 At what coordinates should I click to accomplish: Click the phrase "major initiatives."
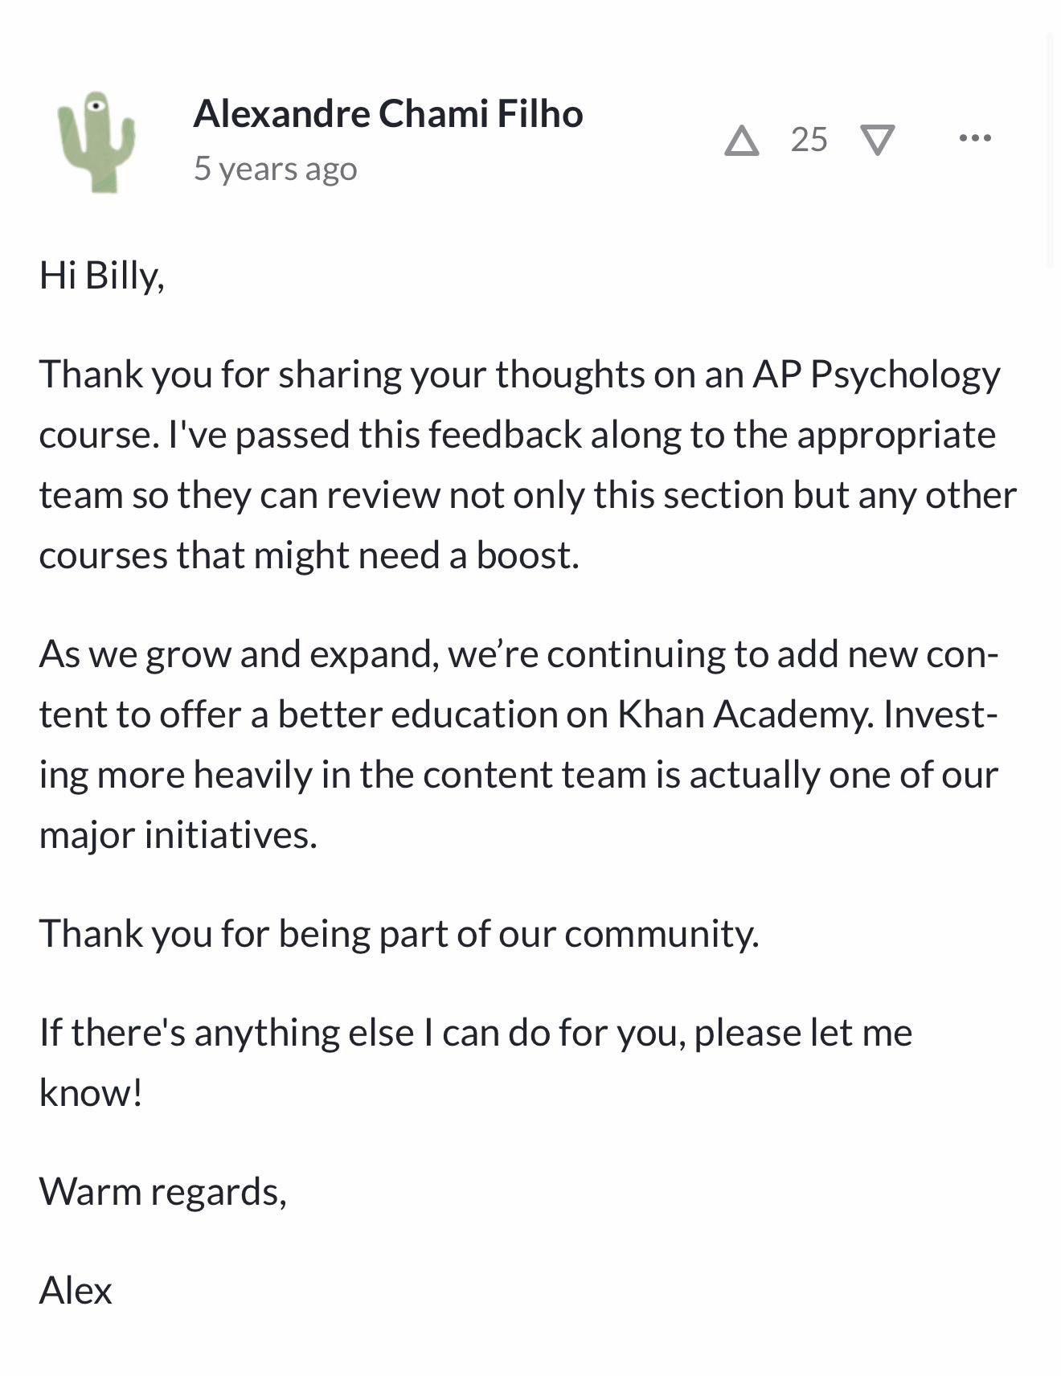tap(178, 835)
